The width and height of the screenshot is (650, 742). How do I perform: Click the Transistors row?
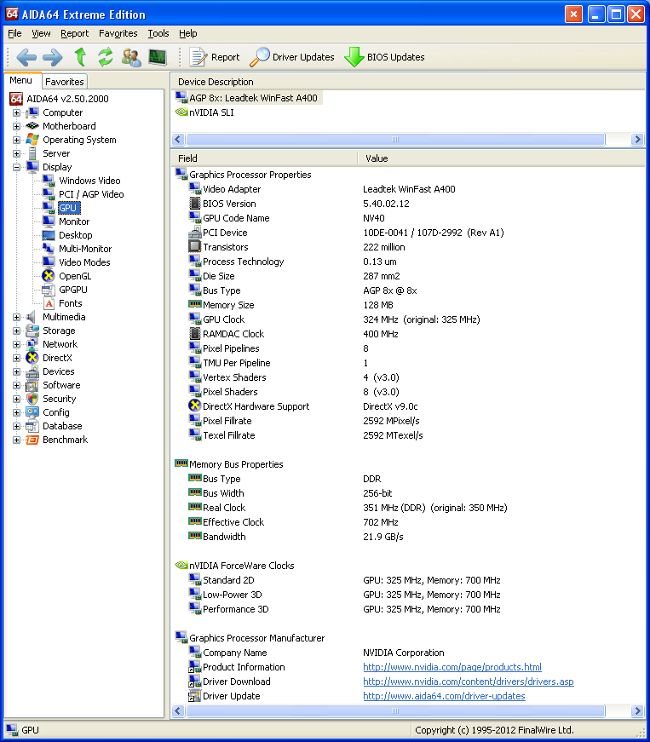tap(225, 247)
